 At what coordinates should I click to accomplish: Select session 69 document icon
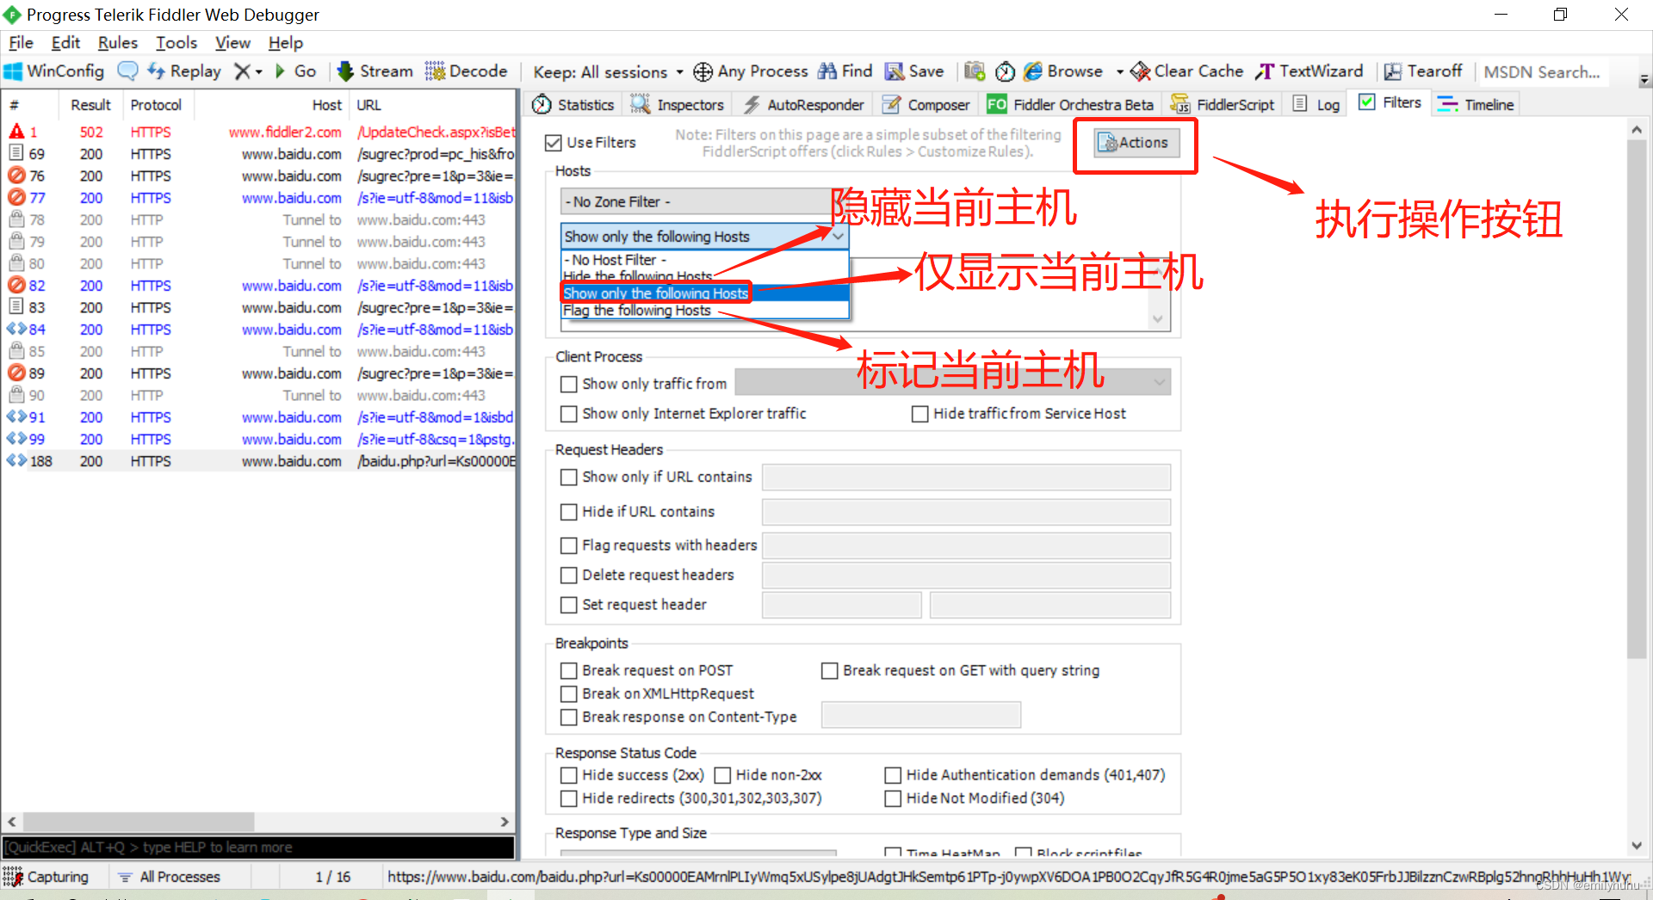(16, 153)
